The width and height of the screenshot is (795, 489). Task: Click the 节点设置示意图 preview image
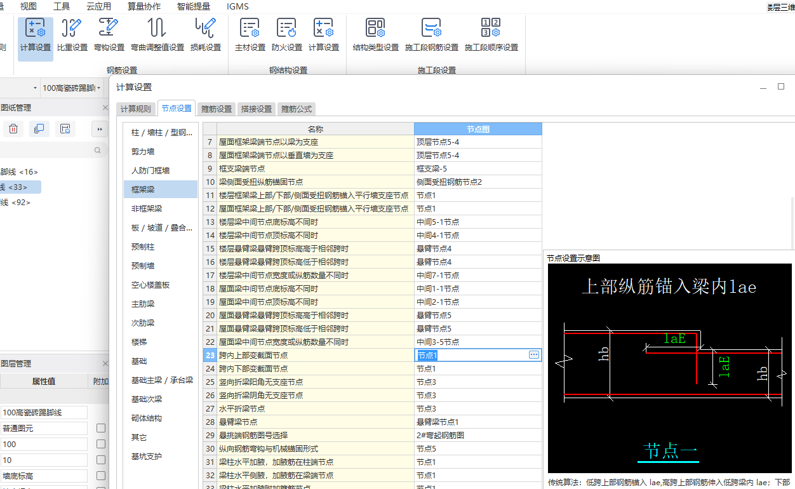click(x=670, y=368)
